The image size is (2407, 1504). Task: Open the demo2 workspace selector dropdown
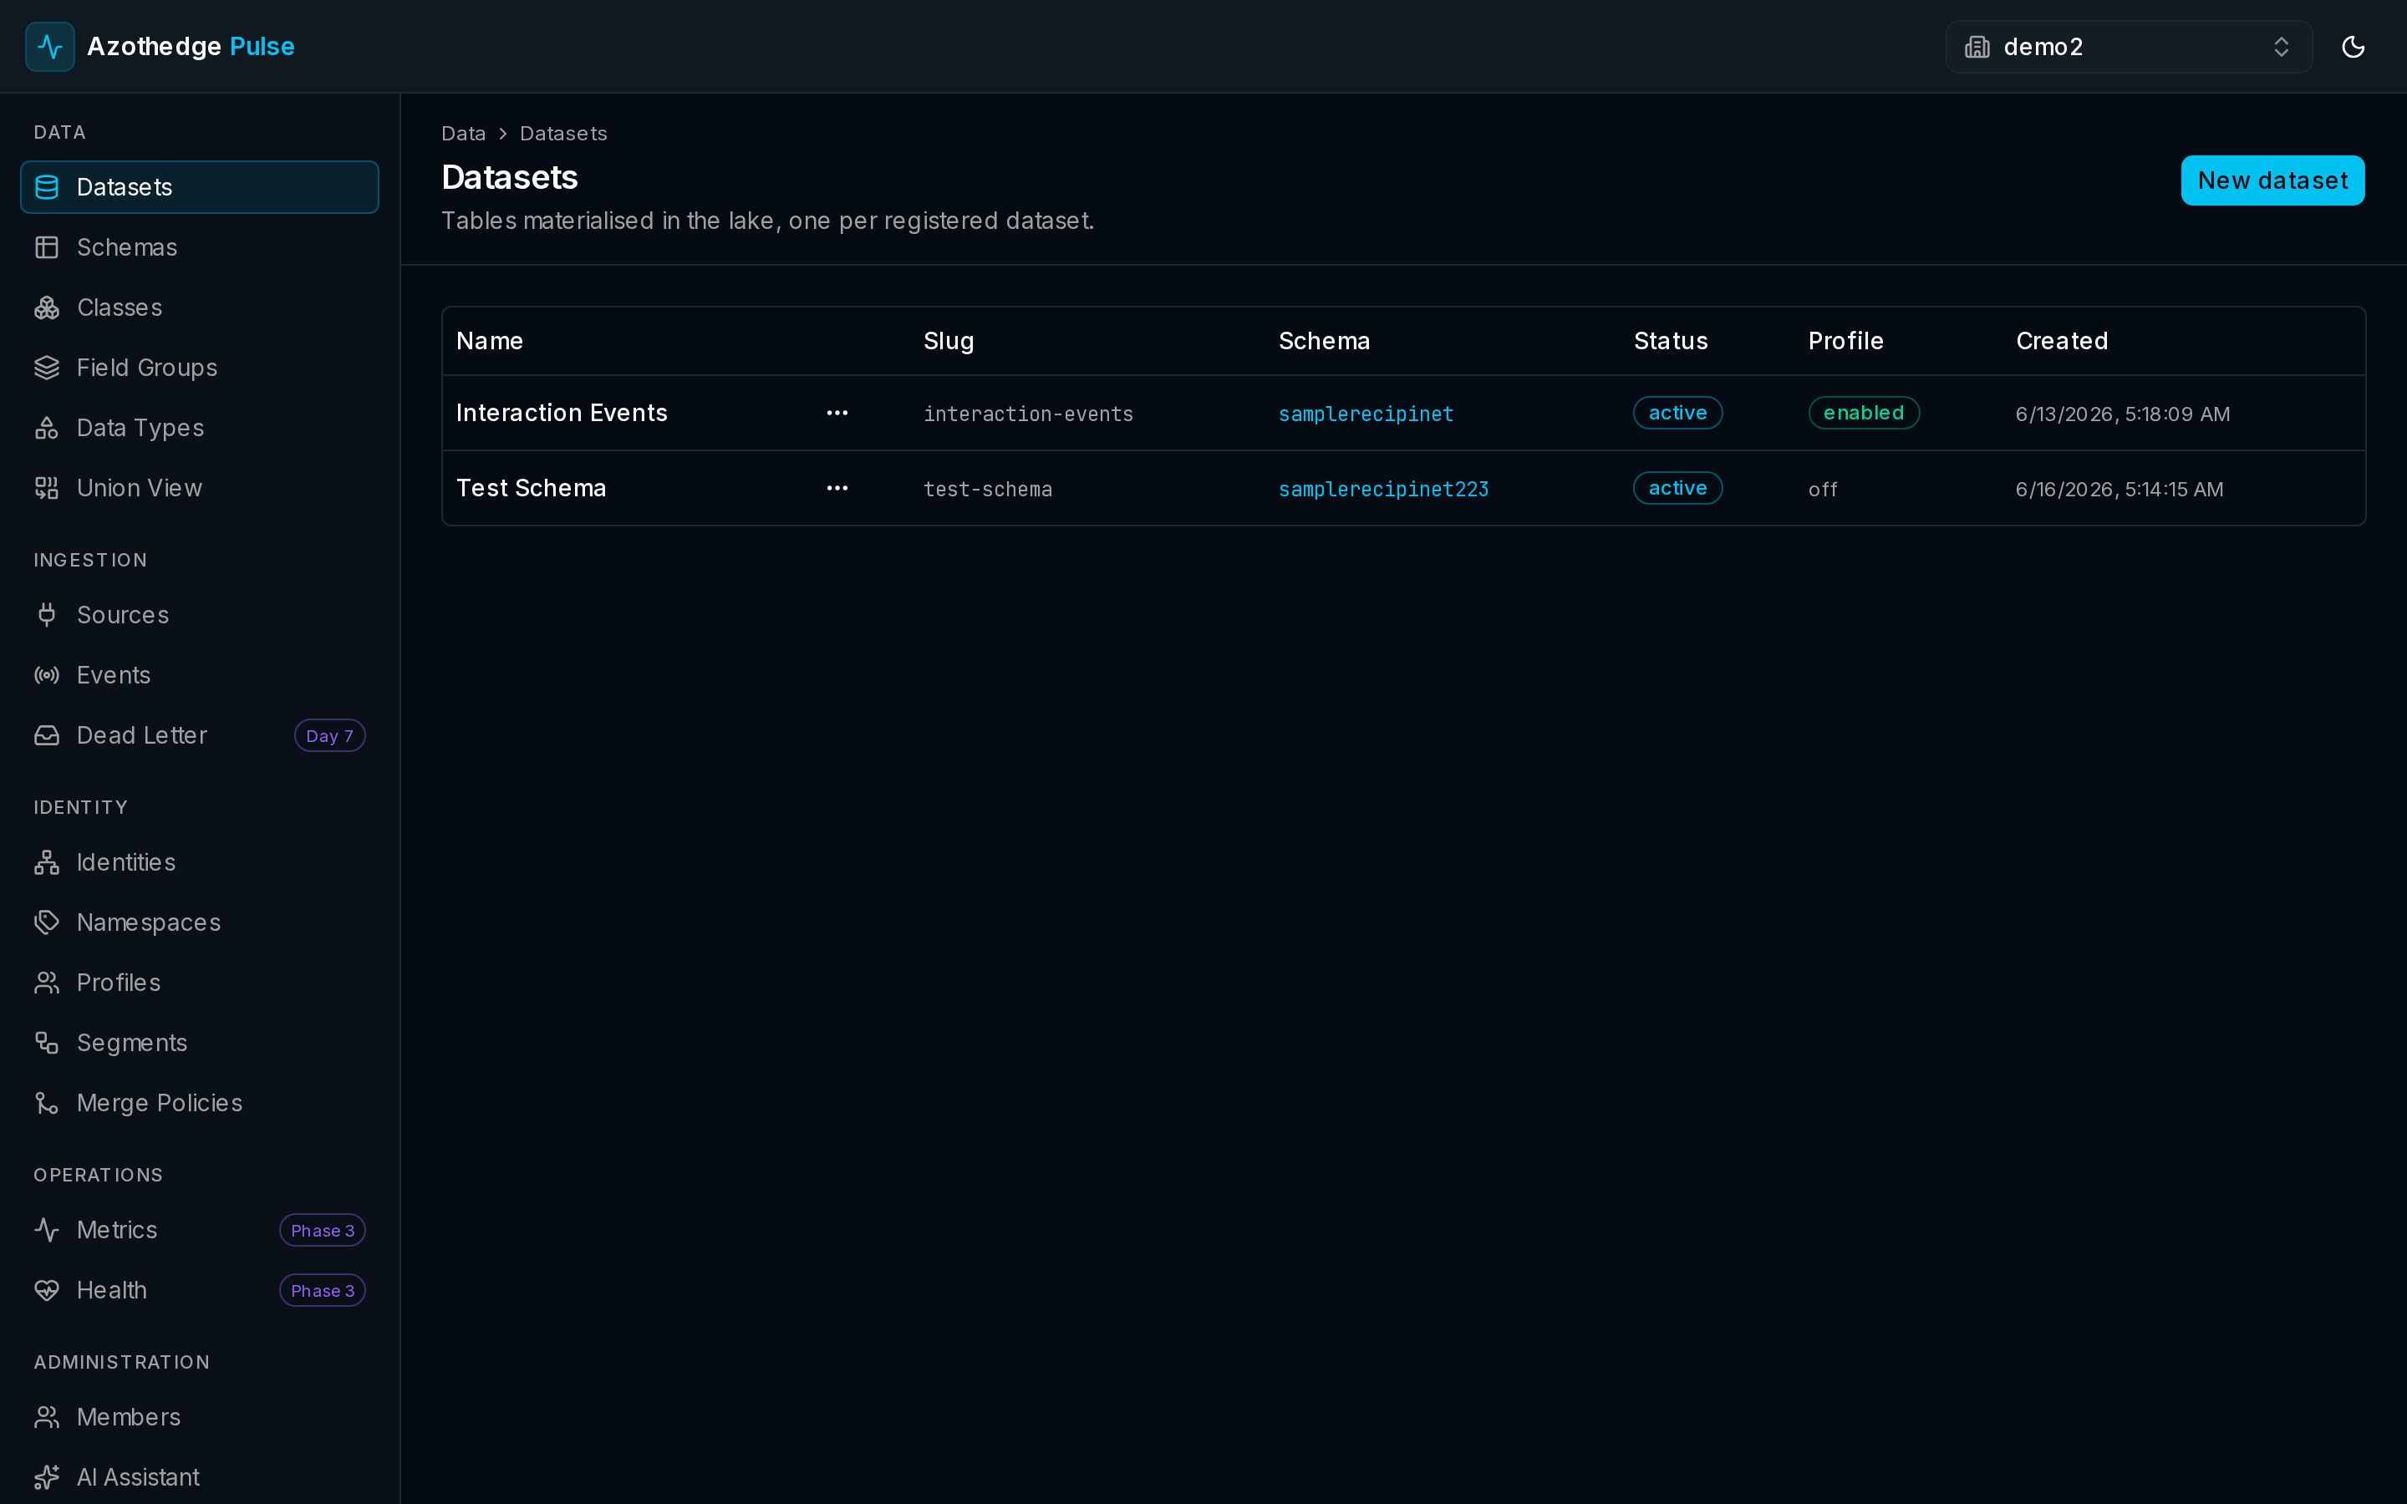[2129, 47]
